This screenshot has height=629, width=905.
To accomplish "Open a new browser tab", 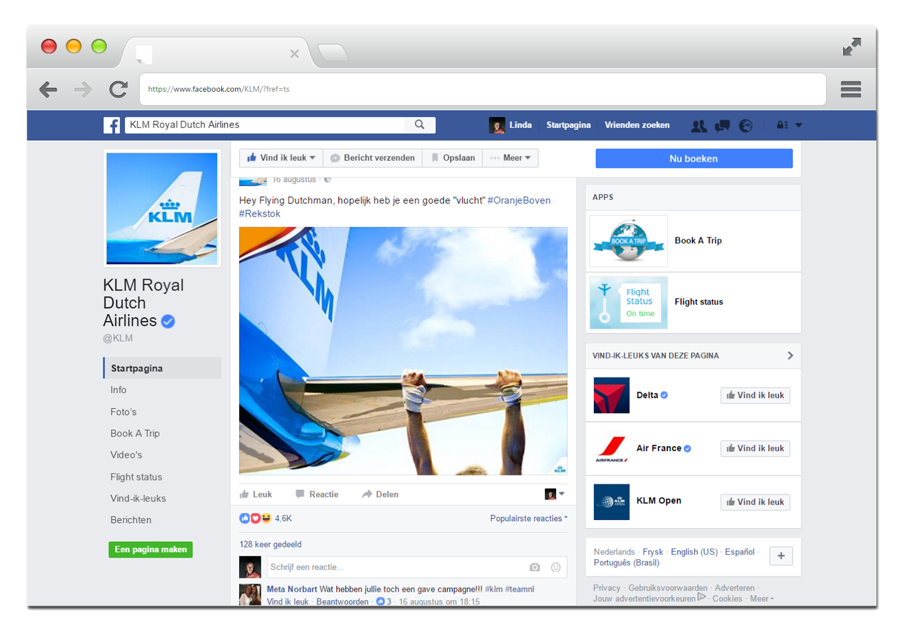I will 333,53.
